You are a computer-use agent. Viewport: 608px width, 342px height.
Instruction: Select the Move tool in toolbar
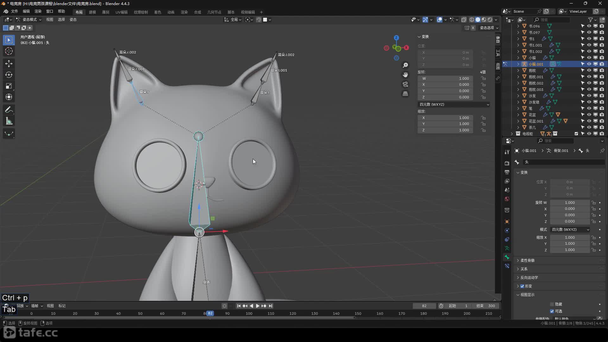click(9, 64)
